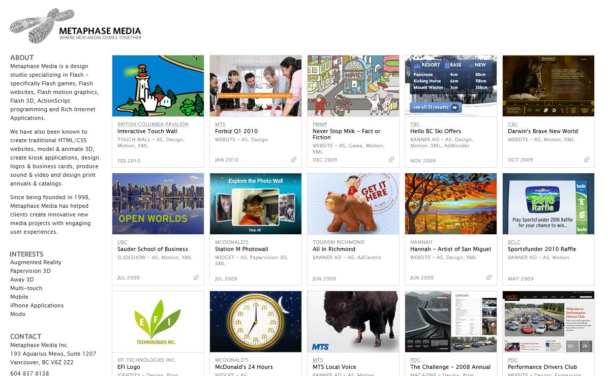The width and height of the screenshot is (610, 376).
Task: Click the EFI Logo title
Action: 129,367
